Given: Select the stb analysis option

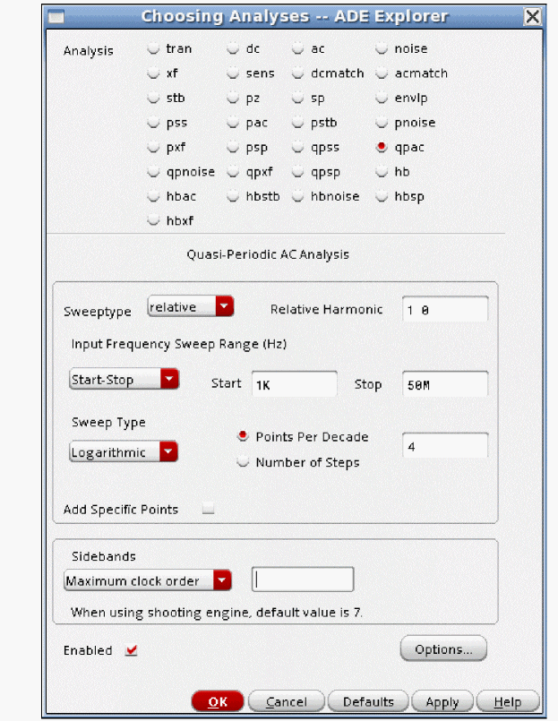Looking at the screenshot, I should click(153, 98).
